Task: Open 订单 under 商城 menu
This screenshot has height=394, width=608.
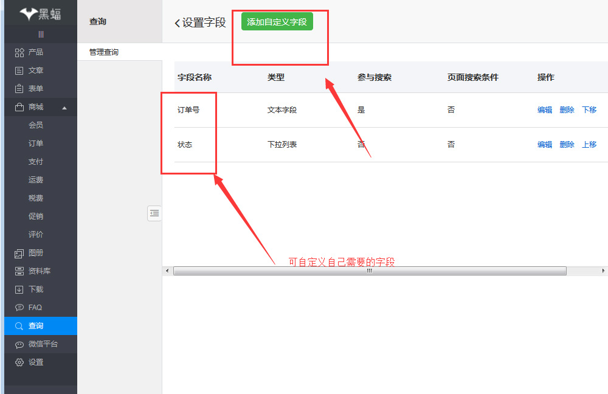Action: pos(36,143)
